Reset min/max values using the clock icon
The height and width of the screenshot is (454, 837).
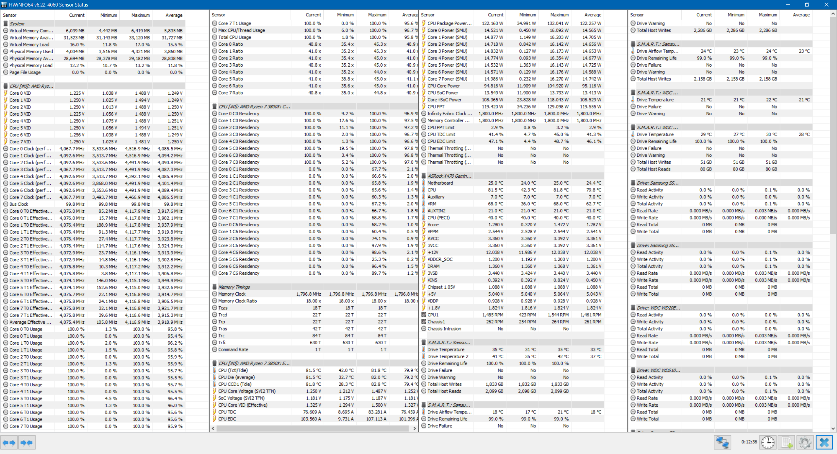pos(768,443)
